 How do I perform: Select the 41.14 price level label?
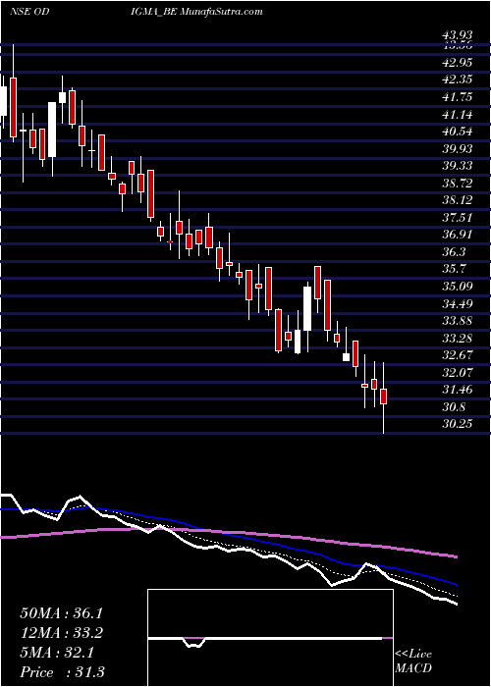point(458,115)
